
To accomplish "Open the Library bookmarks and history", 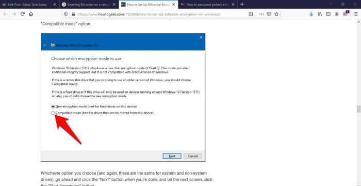I will [320, 14].
